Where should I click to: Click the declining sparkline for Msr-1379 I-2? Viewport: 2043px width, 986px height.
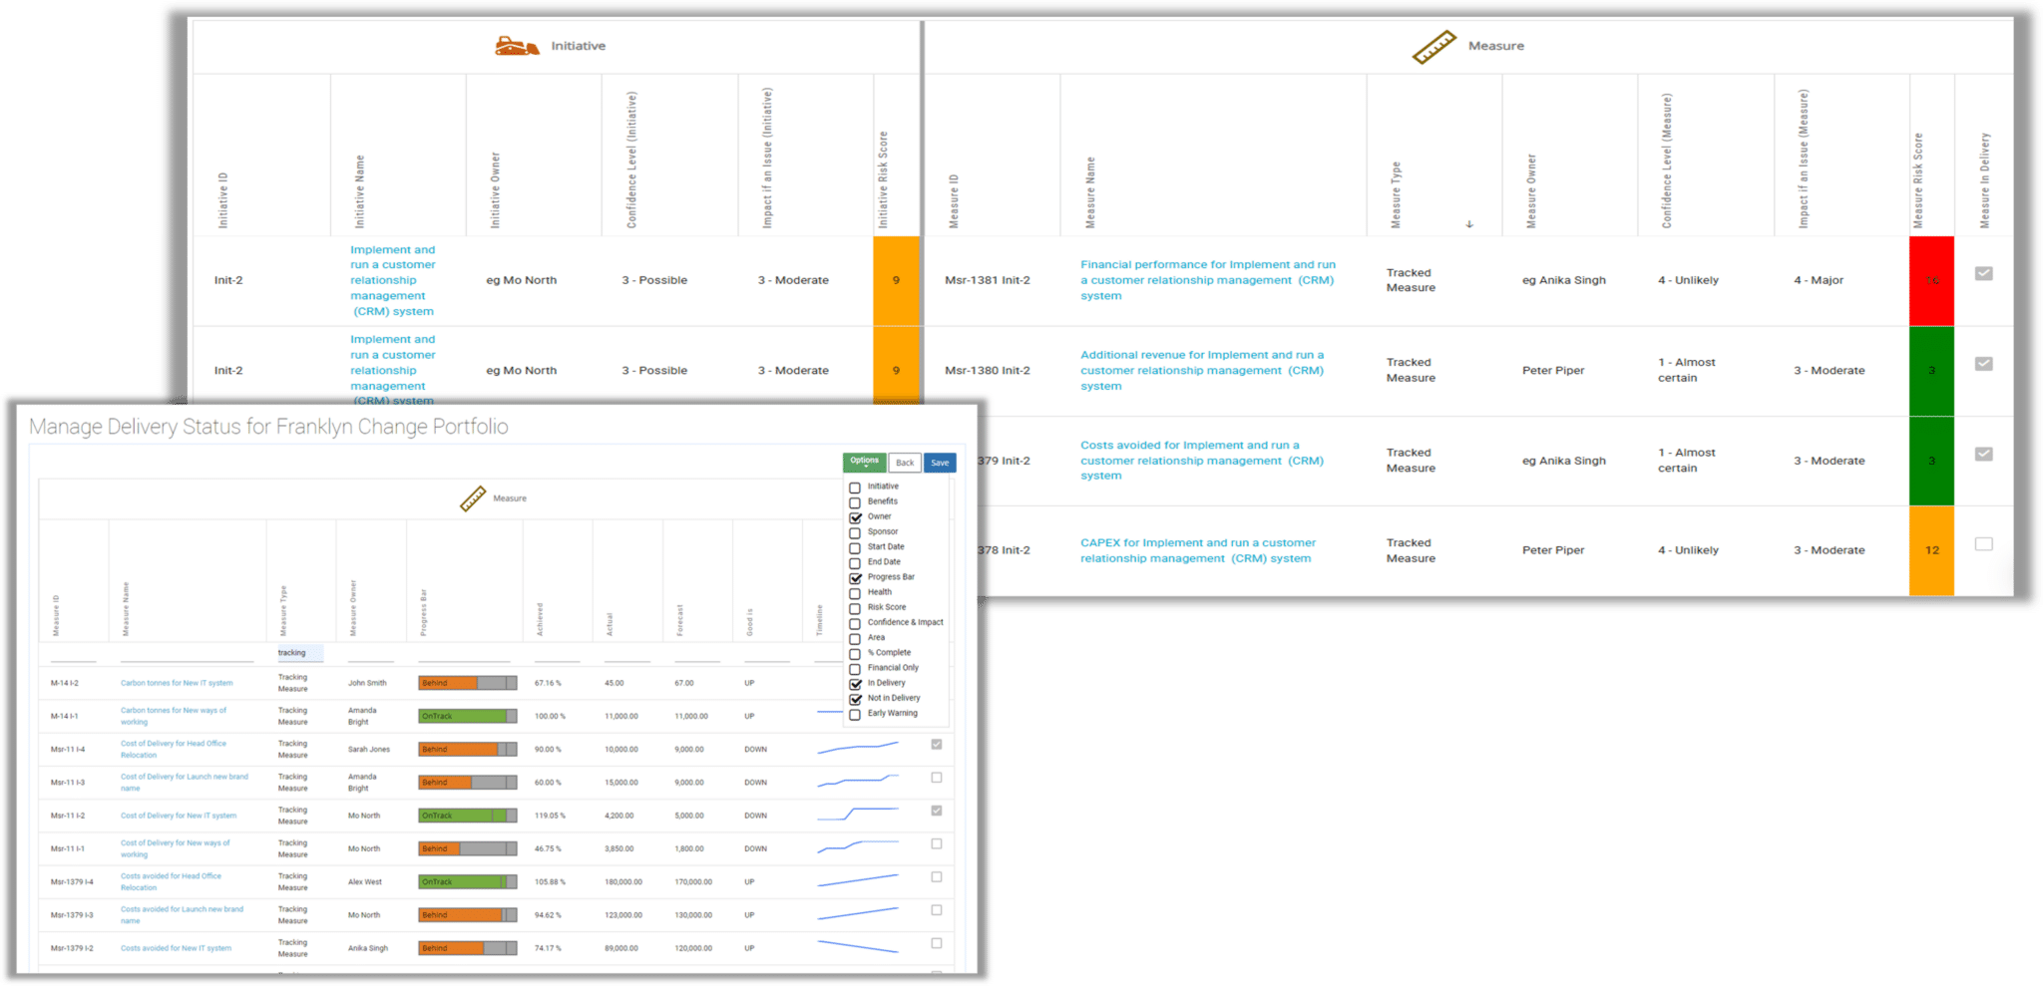click(858, 947)
